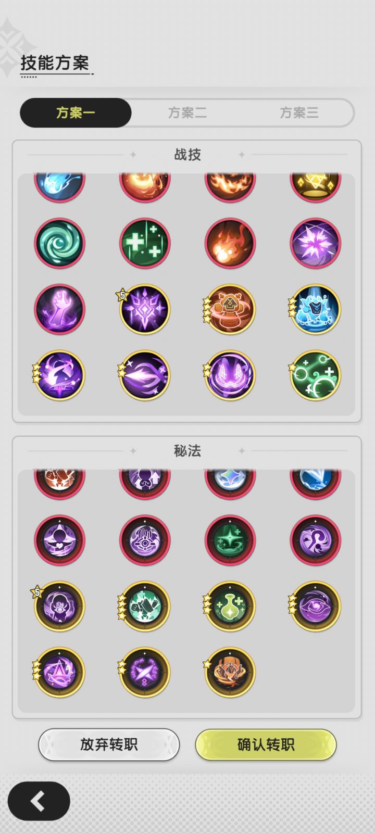Image resolution: width=375 pixels, height=833 pixels.
Task: Confirm with the 确认转职 button
Action: point(266,744)
